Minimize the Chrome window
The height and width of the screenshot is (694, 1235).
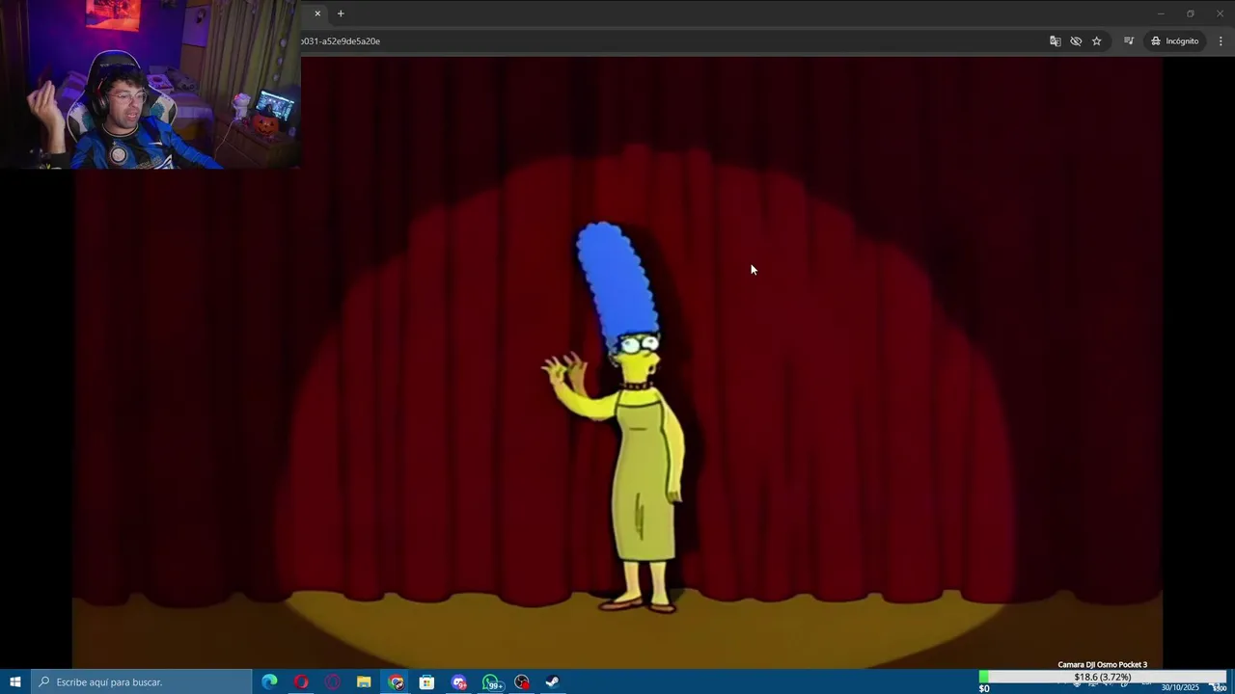tap(1161, 13)
